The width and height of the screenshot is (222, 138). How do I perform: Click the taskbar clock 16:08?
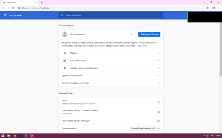[x=218, y=136]
